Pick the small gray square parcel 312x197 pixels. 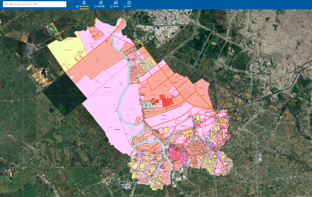click(72, 76)
